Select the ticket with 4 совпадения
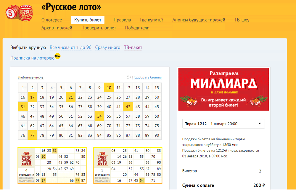The image size is (296, 191). coord(52,165)
